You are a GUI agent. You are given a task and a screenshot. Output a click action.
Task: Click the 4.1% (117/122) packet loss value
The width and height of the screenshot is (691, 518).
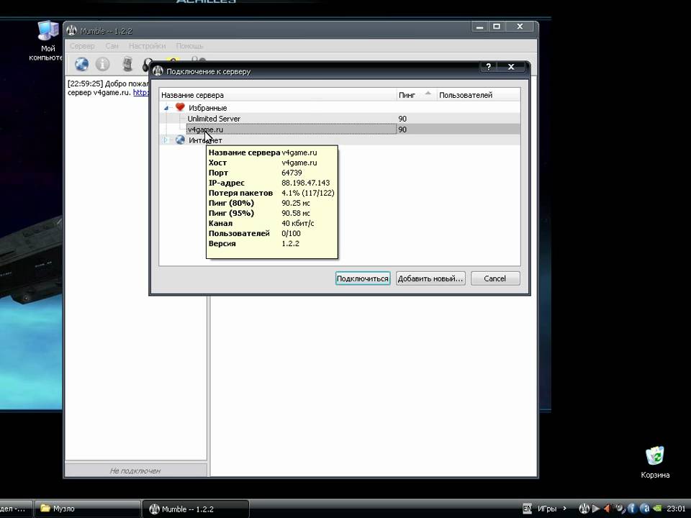click(307, 193)
